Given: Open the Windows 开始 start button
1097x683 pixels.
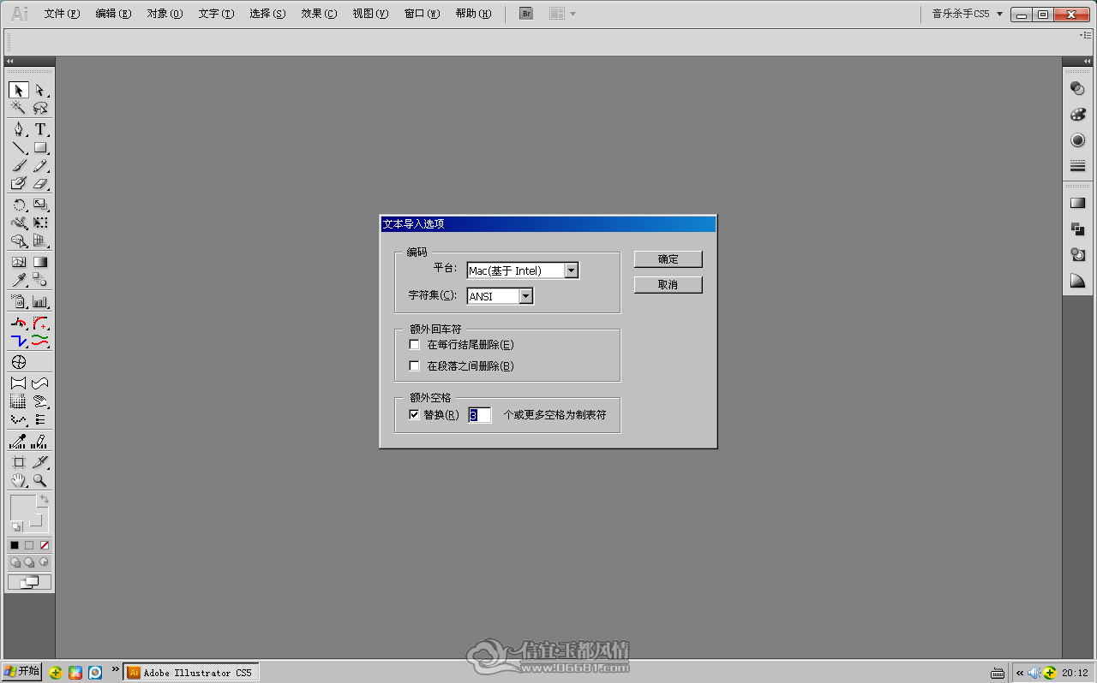Looking at the screenshot, I should point(21,672).
